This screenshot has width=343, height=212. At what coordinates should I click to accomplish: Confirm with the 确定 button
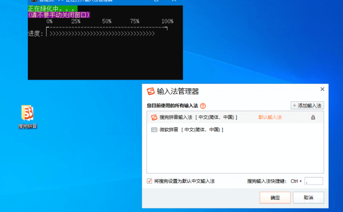[275, 198]
